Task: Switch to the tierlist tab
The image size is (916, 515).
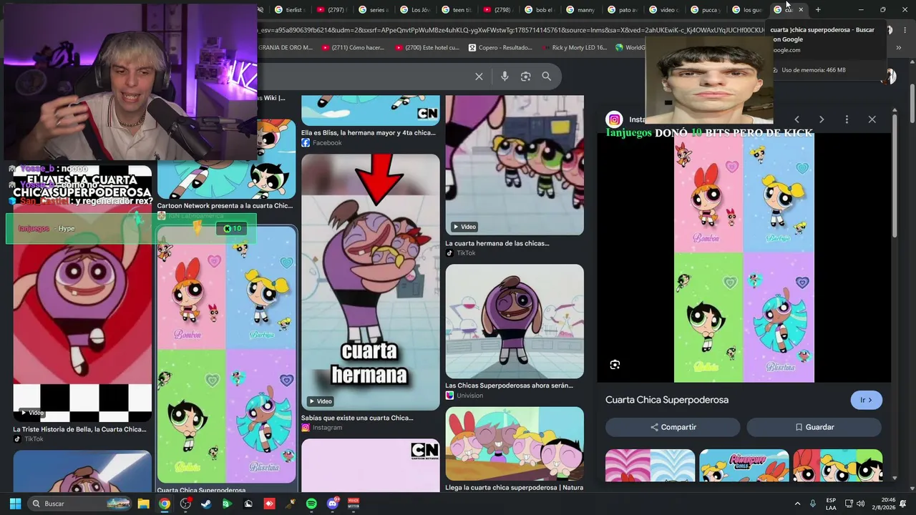Action: click(289, 10)
